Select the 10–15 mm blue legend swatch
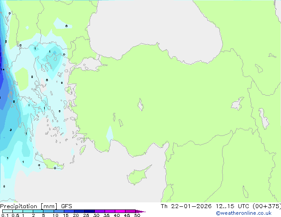Viewport: 281px width, 217px height. click(x=59, y=211)
